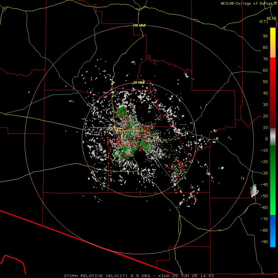Select the -50 scale label

(264, 196)
